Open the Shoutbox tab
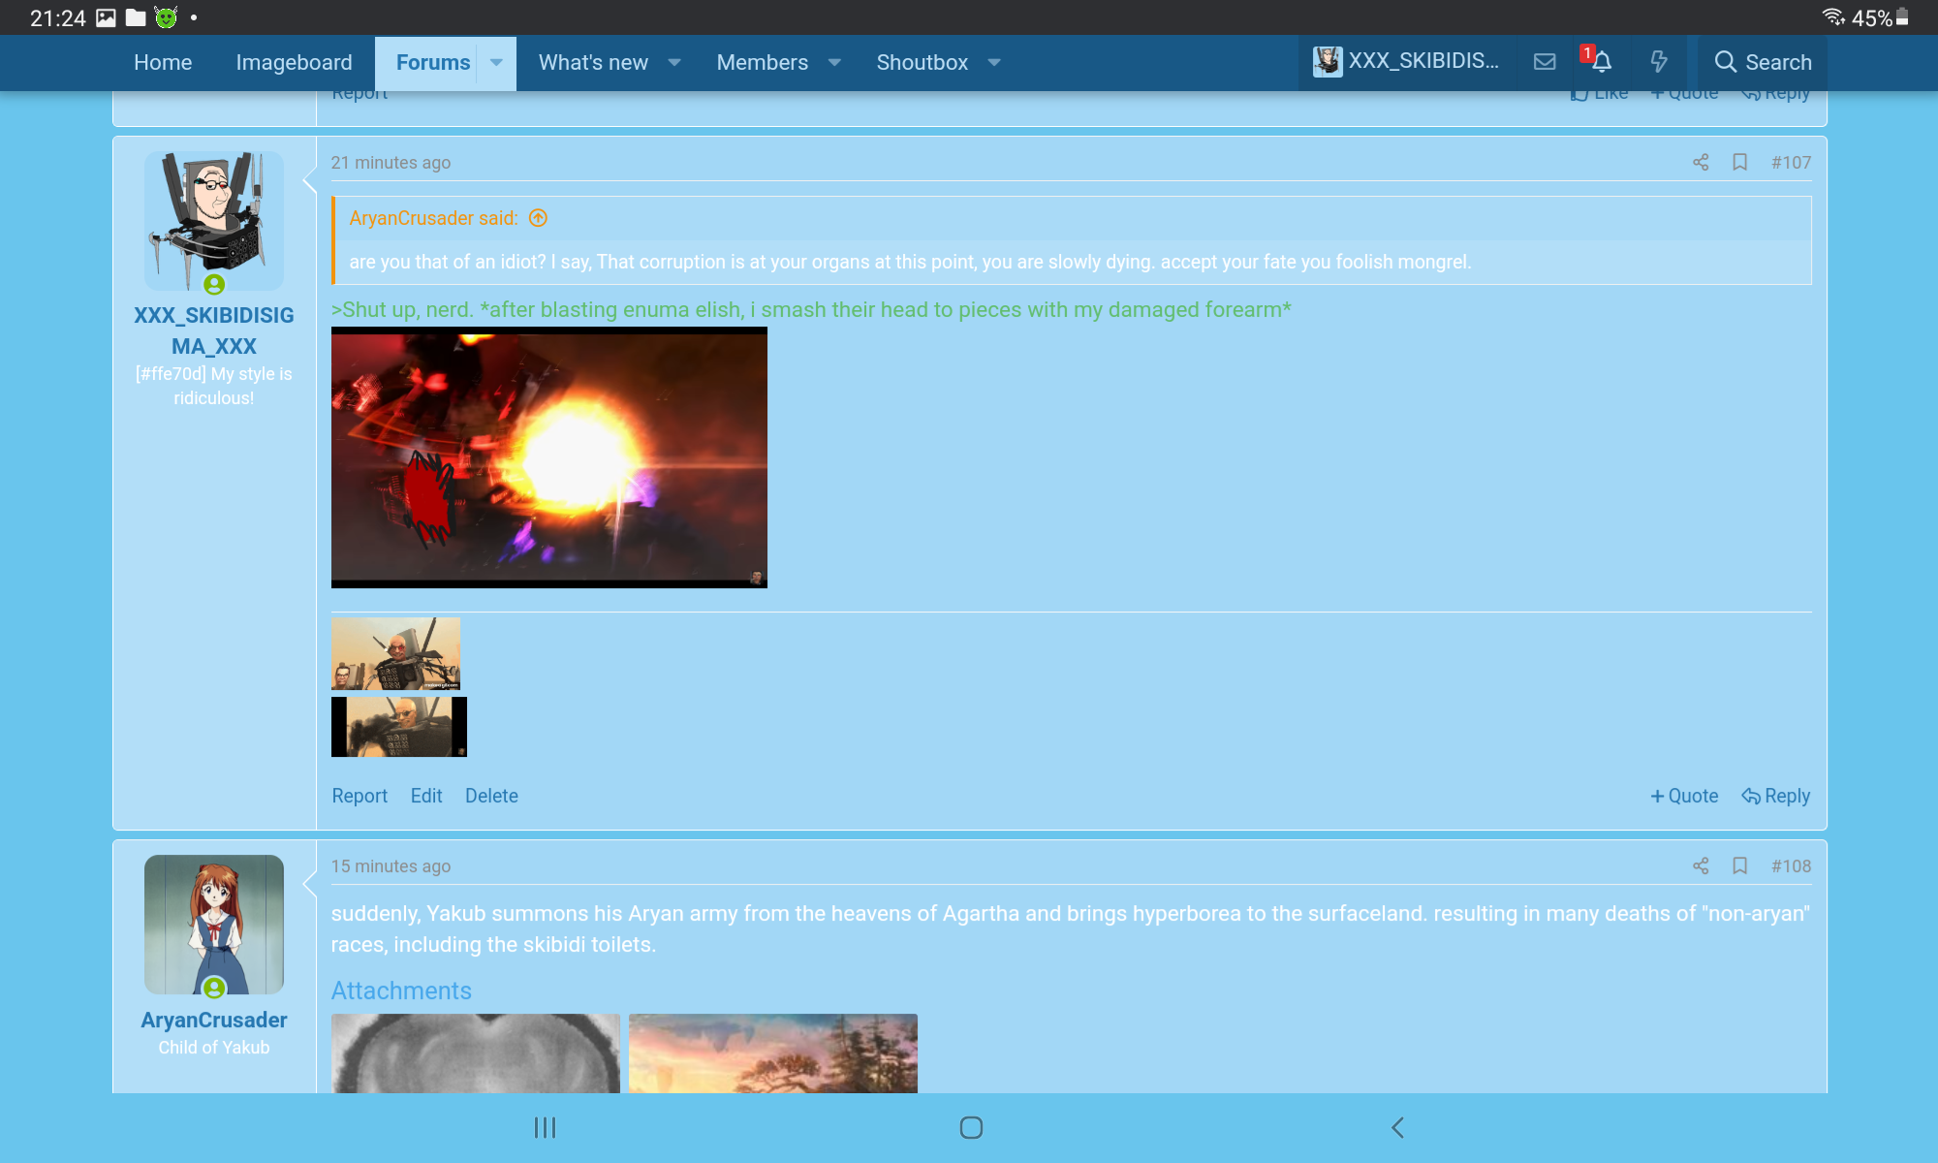This screenshot has height=1163, width=1938. (x=922, y=63)
